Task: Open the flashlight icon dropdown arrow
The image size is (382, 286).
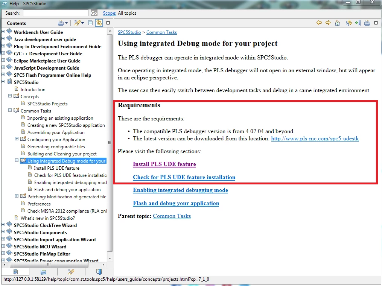Action: [x=83, y=23]
